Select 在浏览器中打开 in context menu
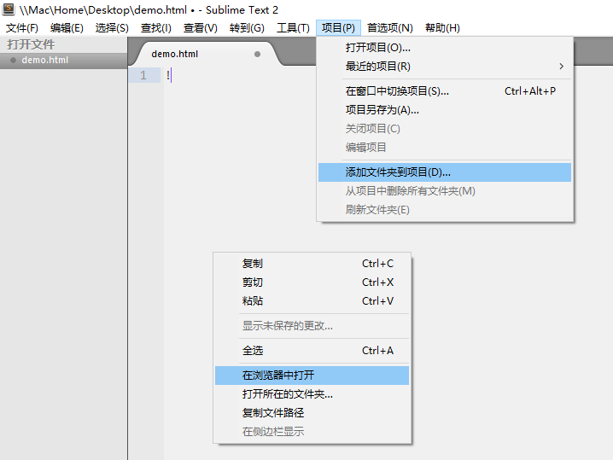613x460 pixels. click(x=278, y=376)
